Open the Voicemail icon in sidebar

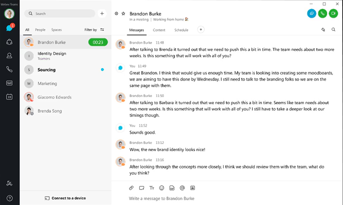[9, 83]
